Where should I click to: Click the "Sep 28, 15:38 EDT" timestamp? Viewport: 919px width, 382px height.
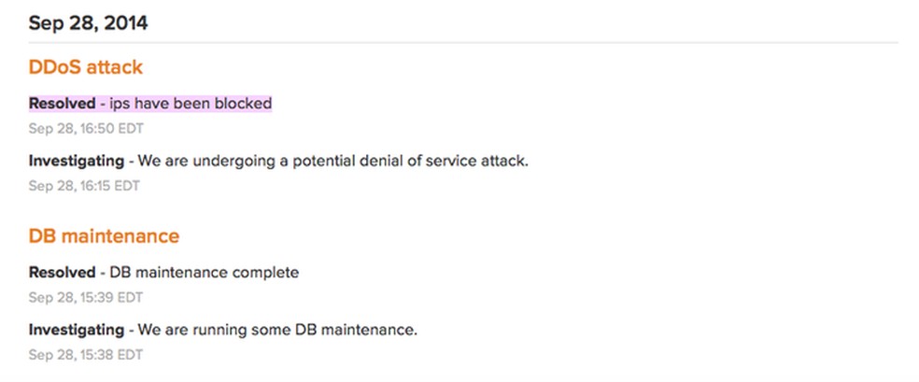point(86,355)
